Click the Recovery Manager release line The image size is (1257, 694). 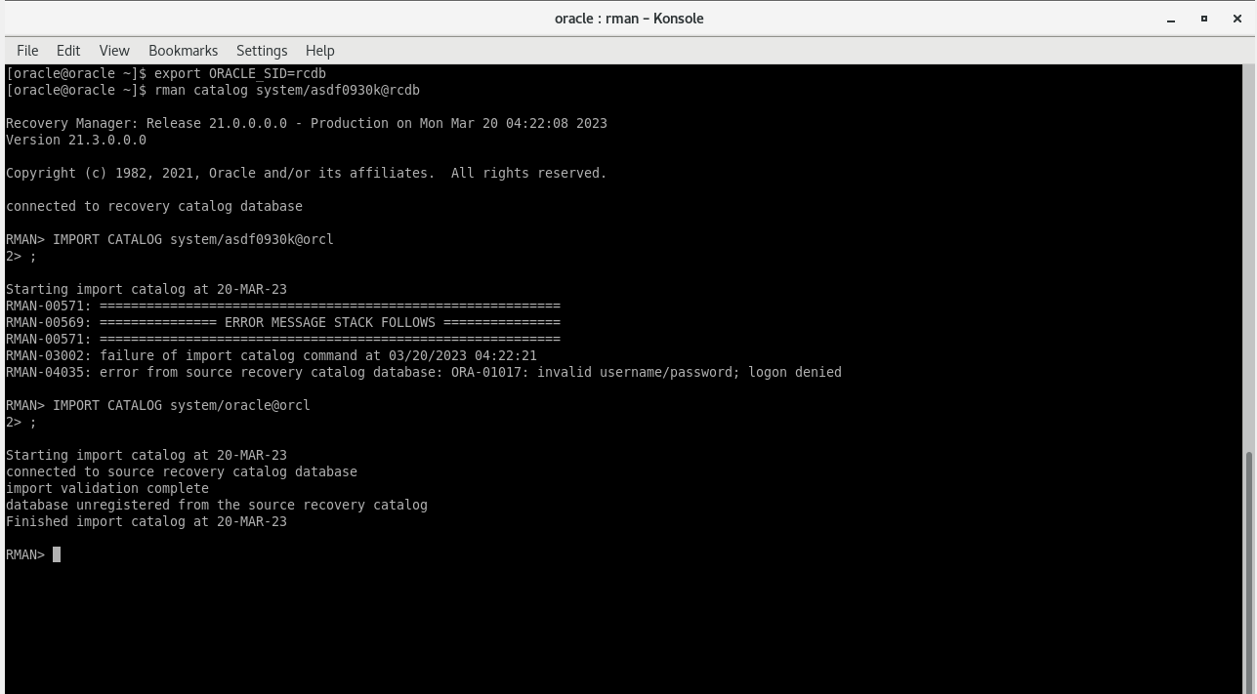tap(307, 123)
